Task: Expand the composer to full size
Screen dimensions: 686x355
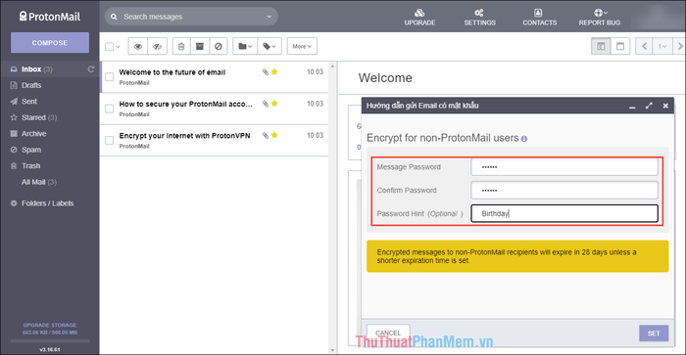Action: 649,106
